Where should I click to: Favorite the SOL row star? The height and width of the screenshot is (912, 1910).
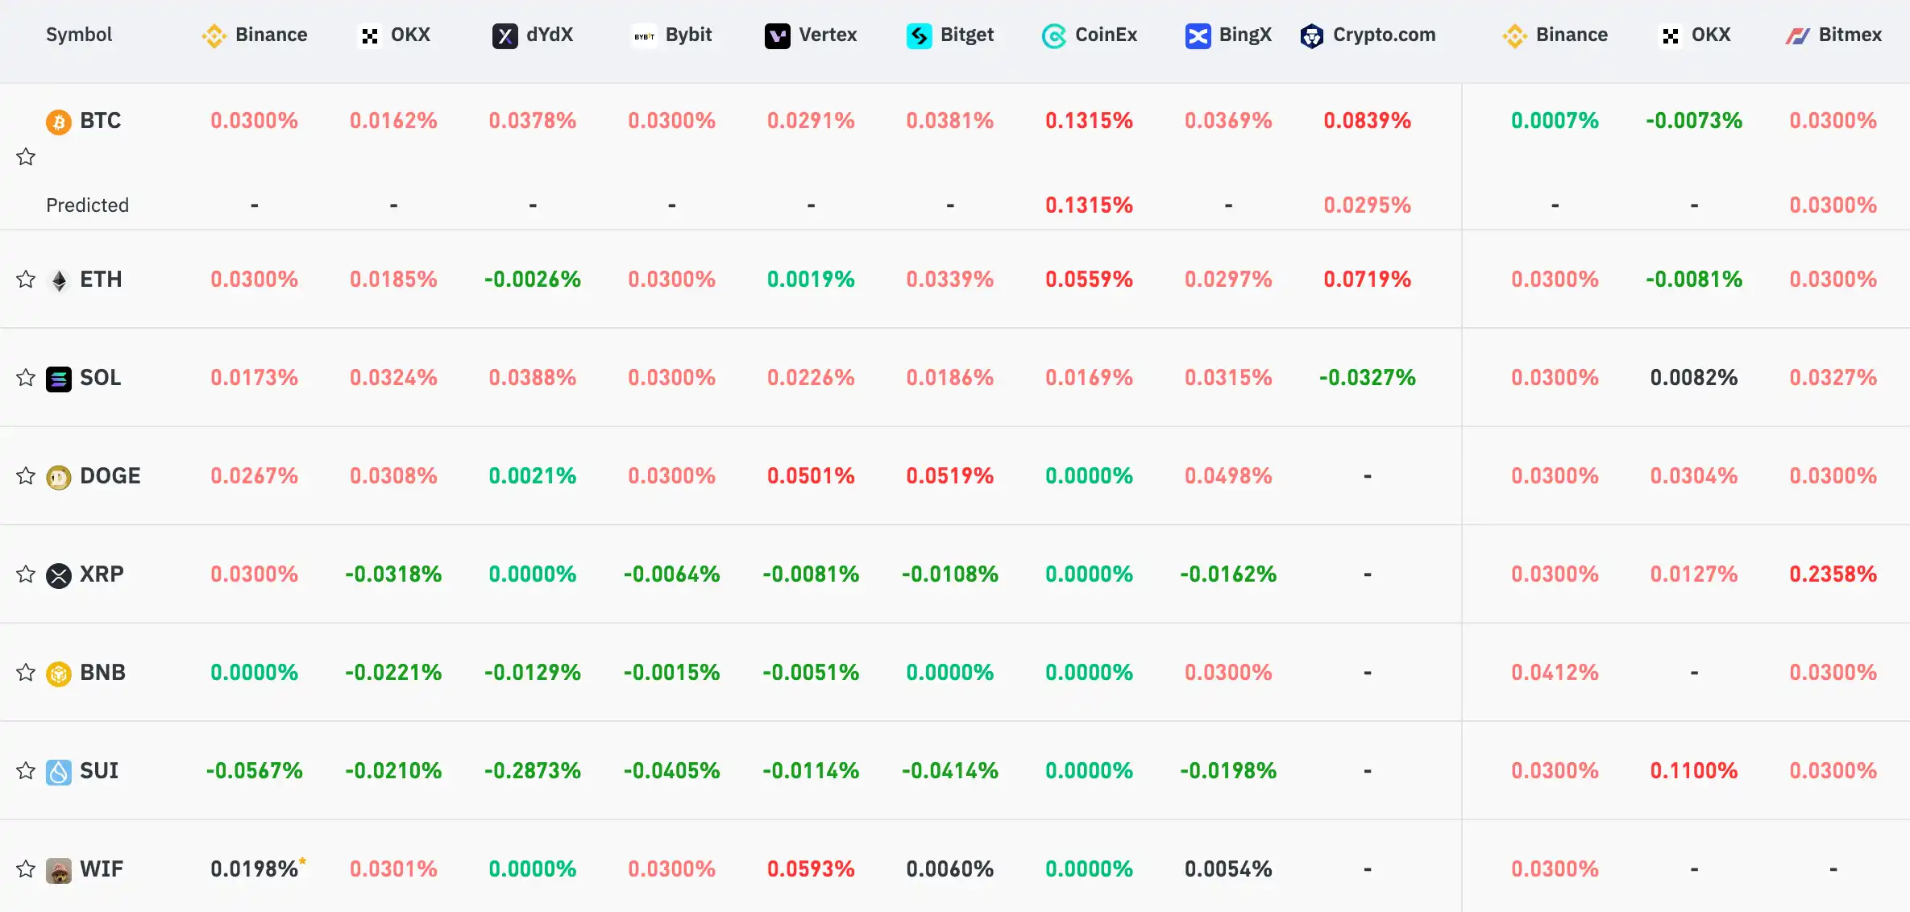tap(26, 378)
